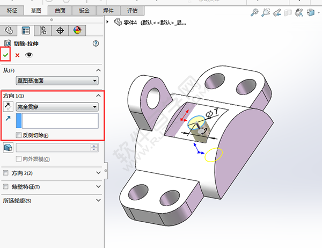Click draft angle spinner arrows
This screenshot has width=322, height=248.
click(x=94, y=148)
